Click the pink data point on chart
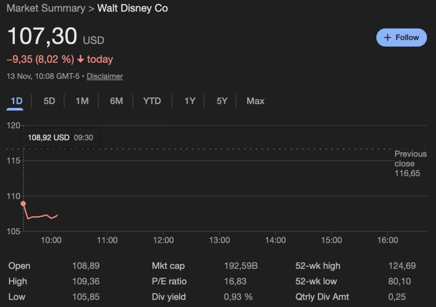Screen dimensions: 436x307 (x=23, y=204)
